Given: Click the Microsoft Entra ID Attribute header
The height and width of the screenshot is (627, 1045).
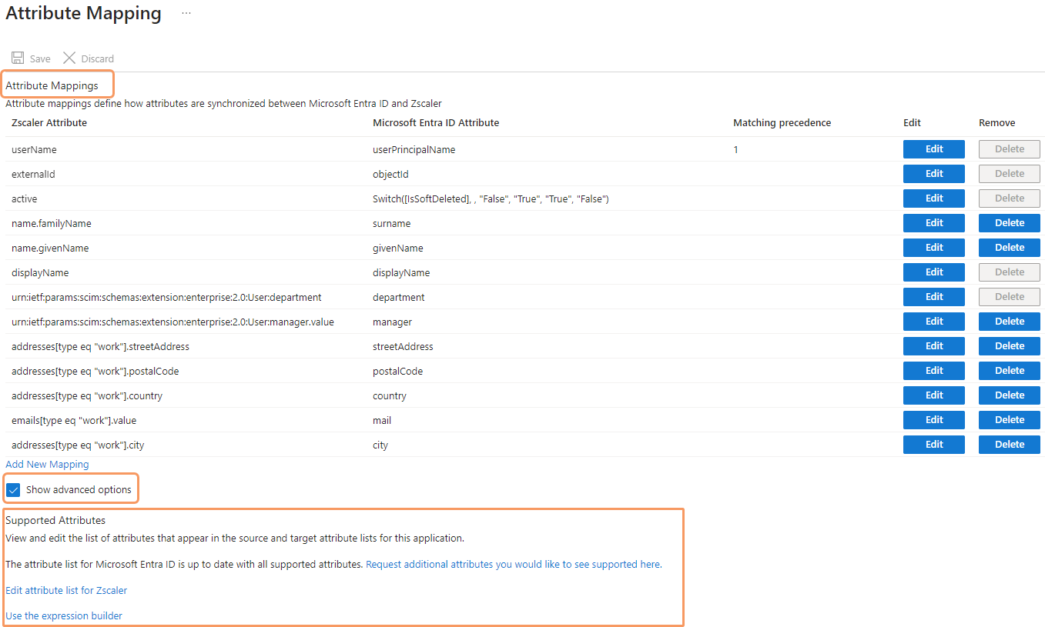Looking at the screenshot, I should pos(436,123).
